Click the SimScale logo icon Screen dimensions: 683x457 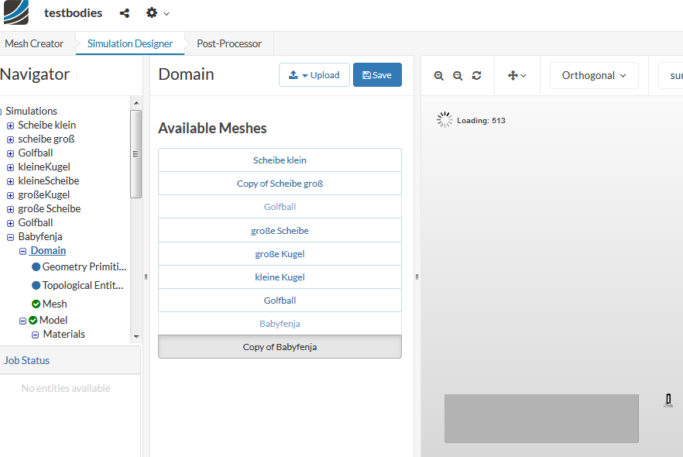[16, 12]
